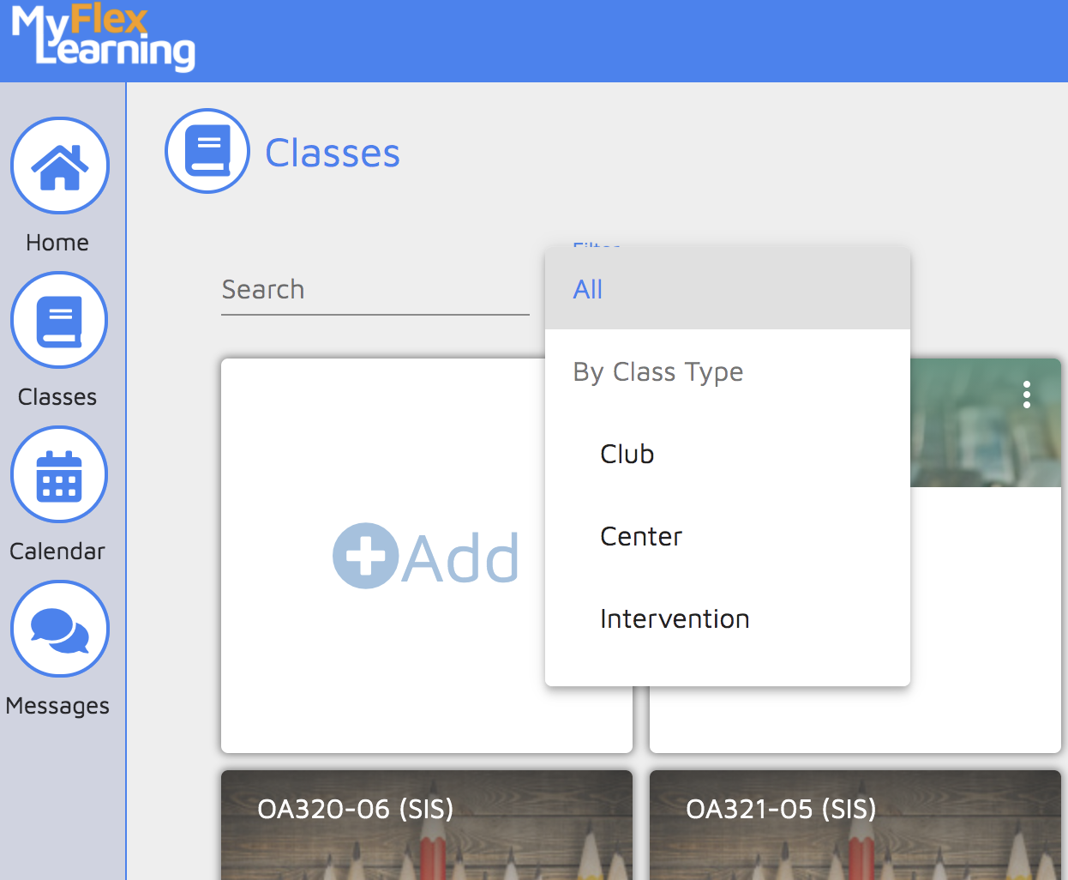This screenshot has width=1068, height=880.
Task: Click the Home house icon in sidebar
Action: coord(59,166)
